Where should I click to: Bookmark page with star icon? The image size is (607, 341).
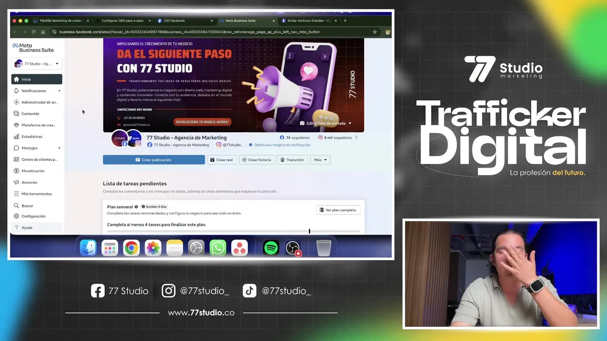click(x=375, y=32)
